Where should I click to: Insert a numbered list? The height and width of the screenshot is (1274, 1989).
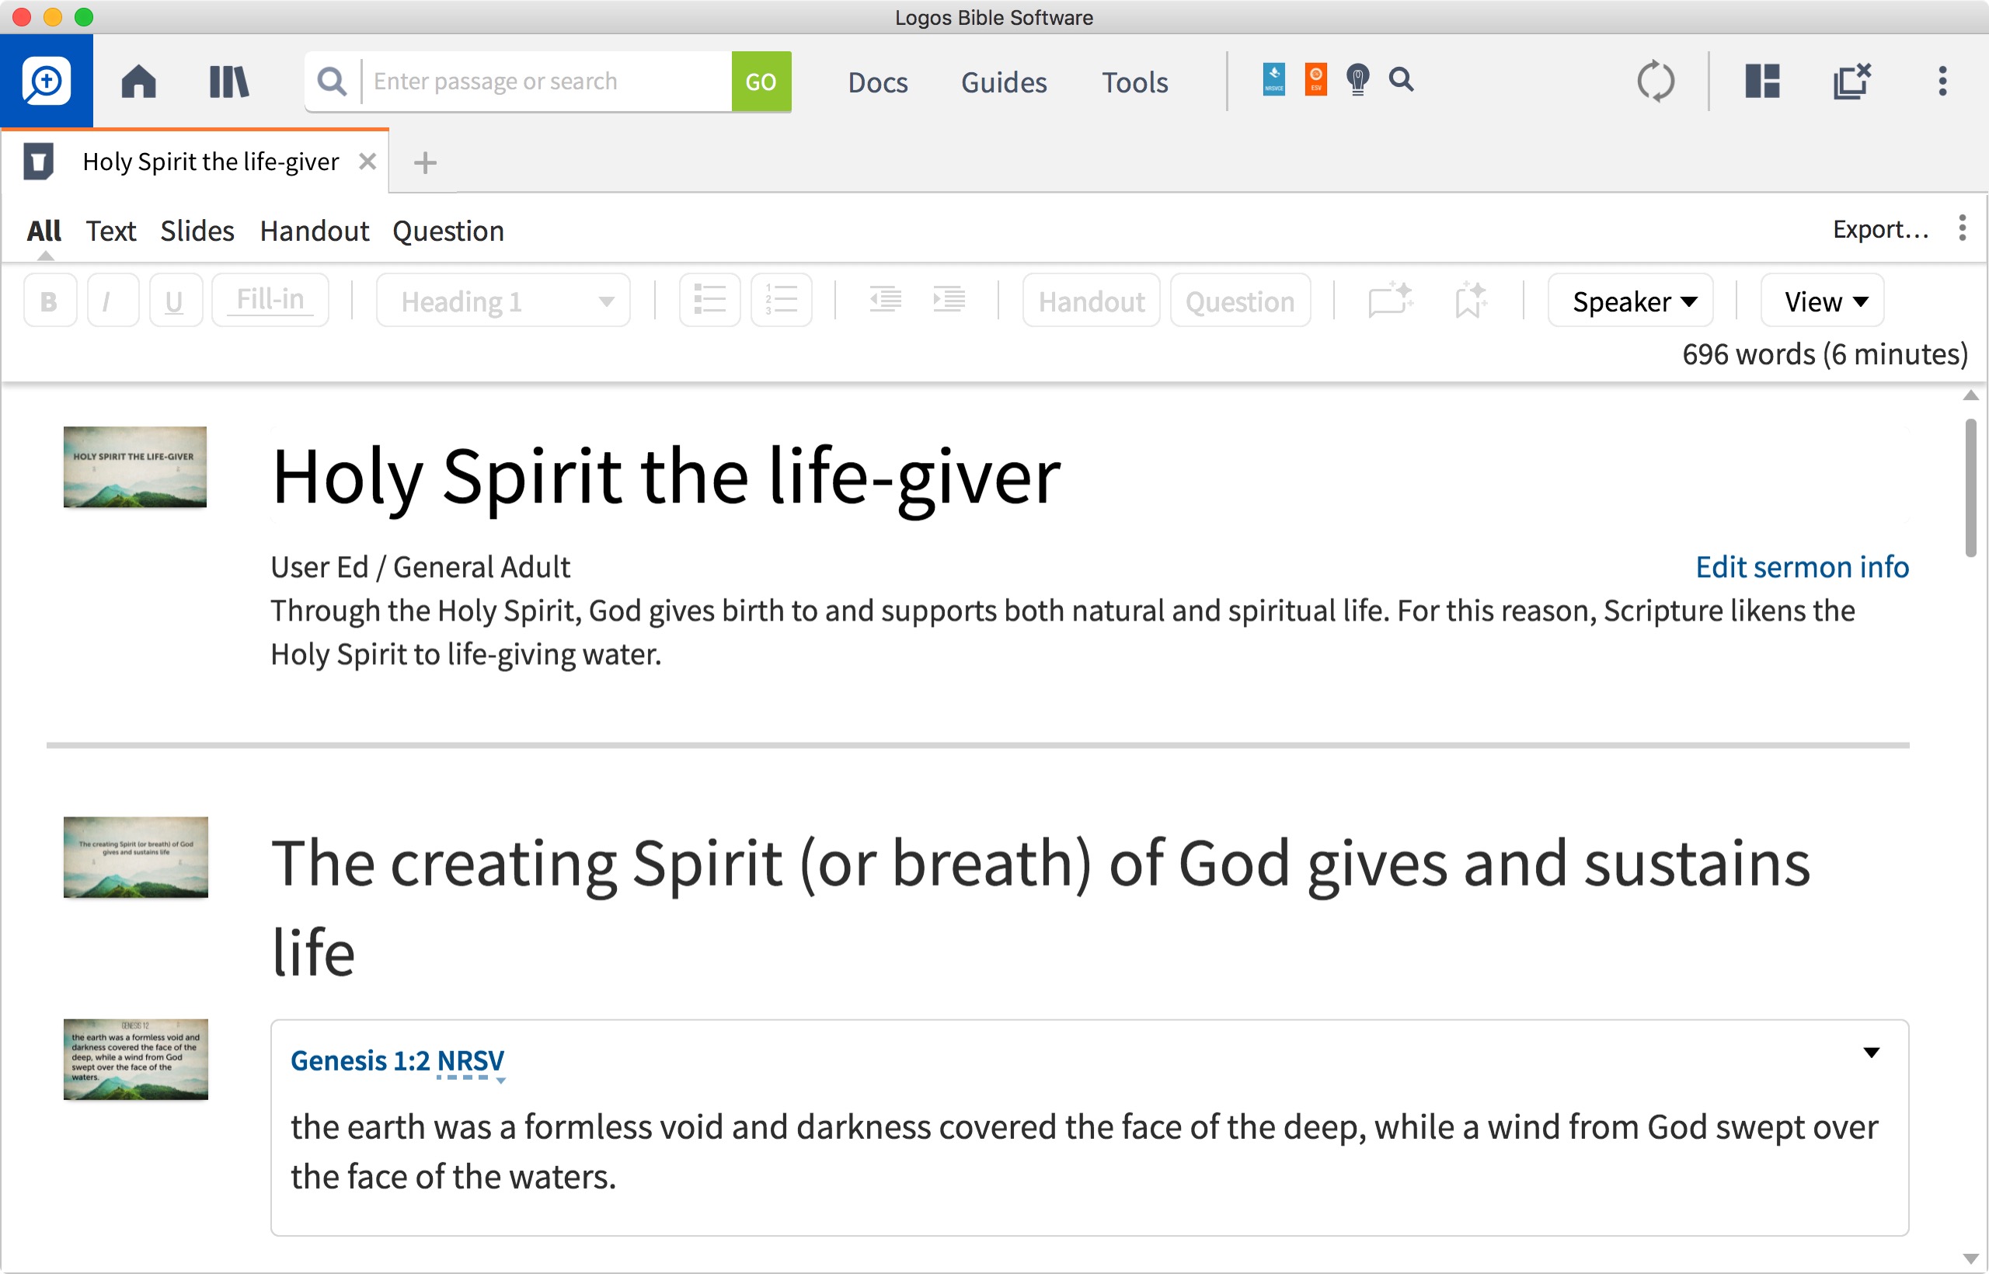coord(781,301)
